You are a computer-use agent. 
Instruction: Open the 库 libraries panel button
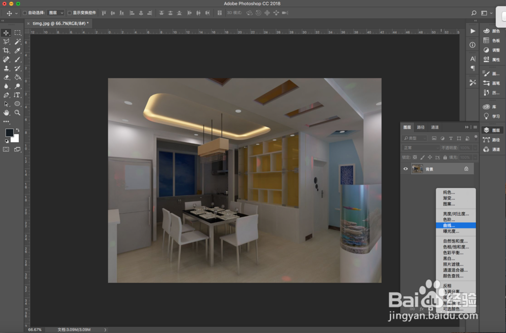[492, 107]
